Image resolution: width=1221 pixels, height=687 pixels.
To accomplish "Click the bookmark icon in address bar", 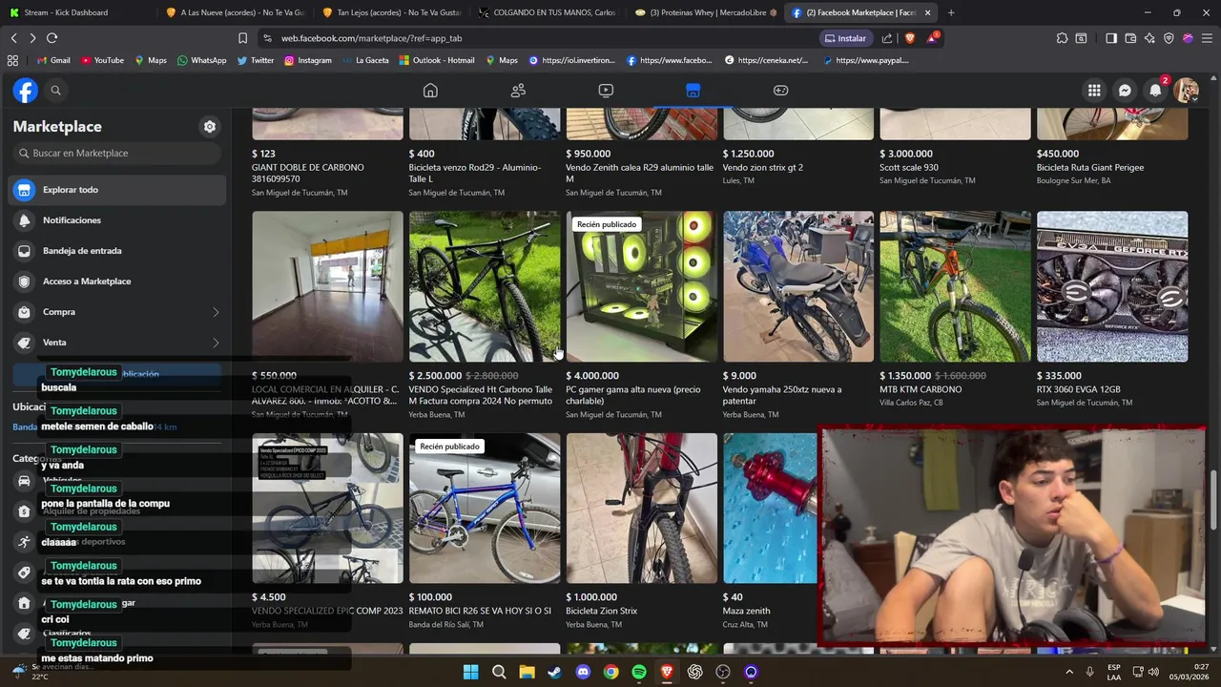I will (x=242, y=38).
